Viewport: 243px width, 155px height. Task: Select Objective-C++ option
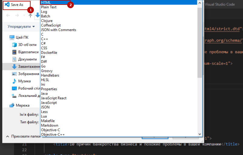[119, 134]
